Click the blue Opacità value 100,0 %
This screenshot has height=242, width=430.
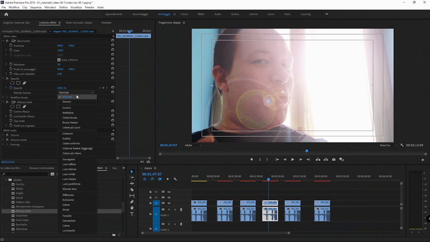[62, 88]
